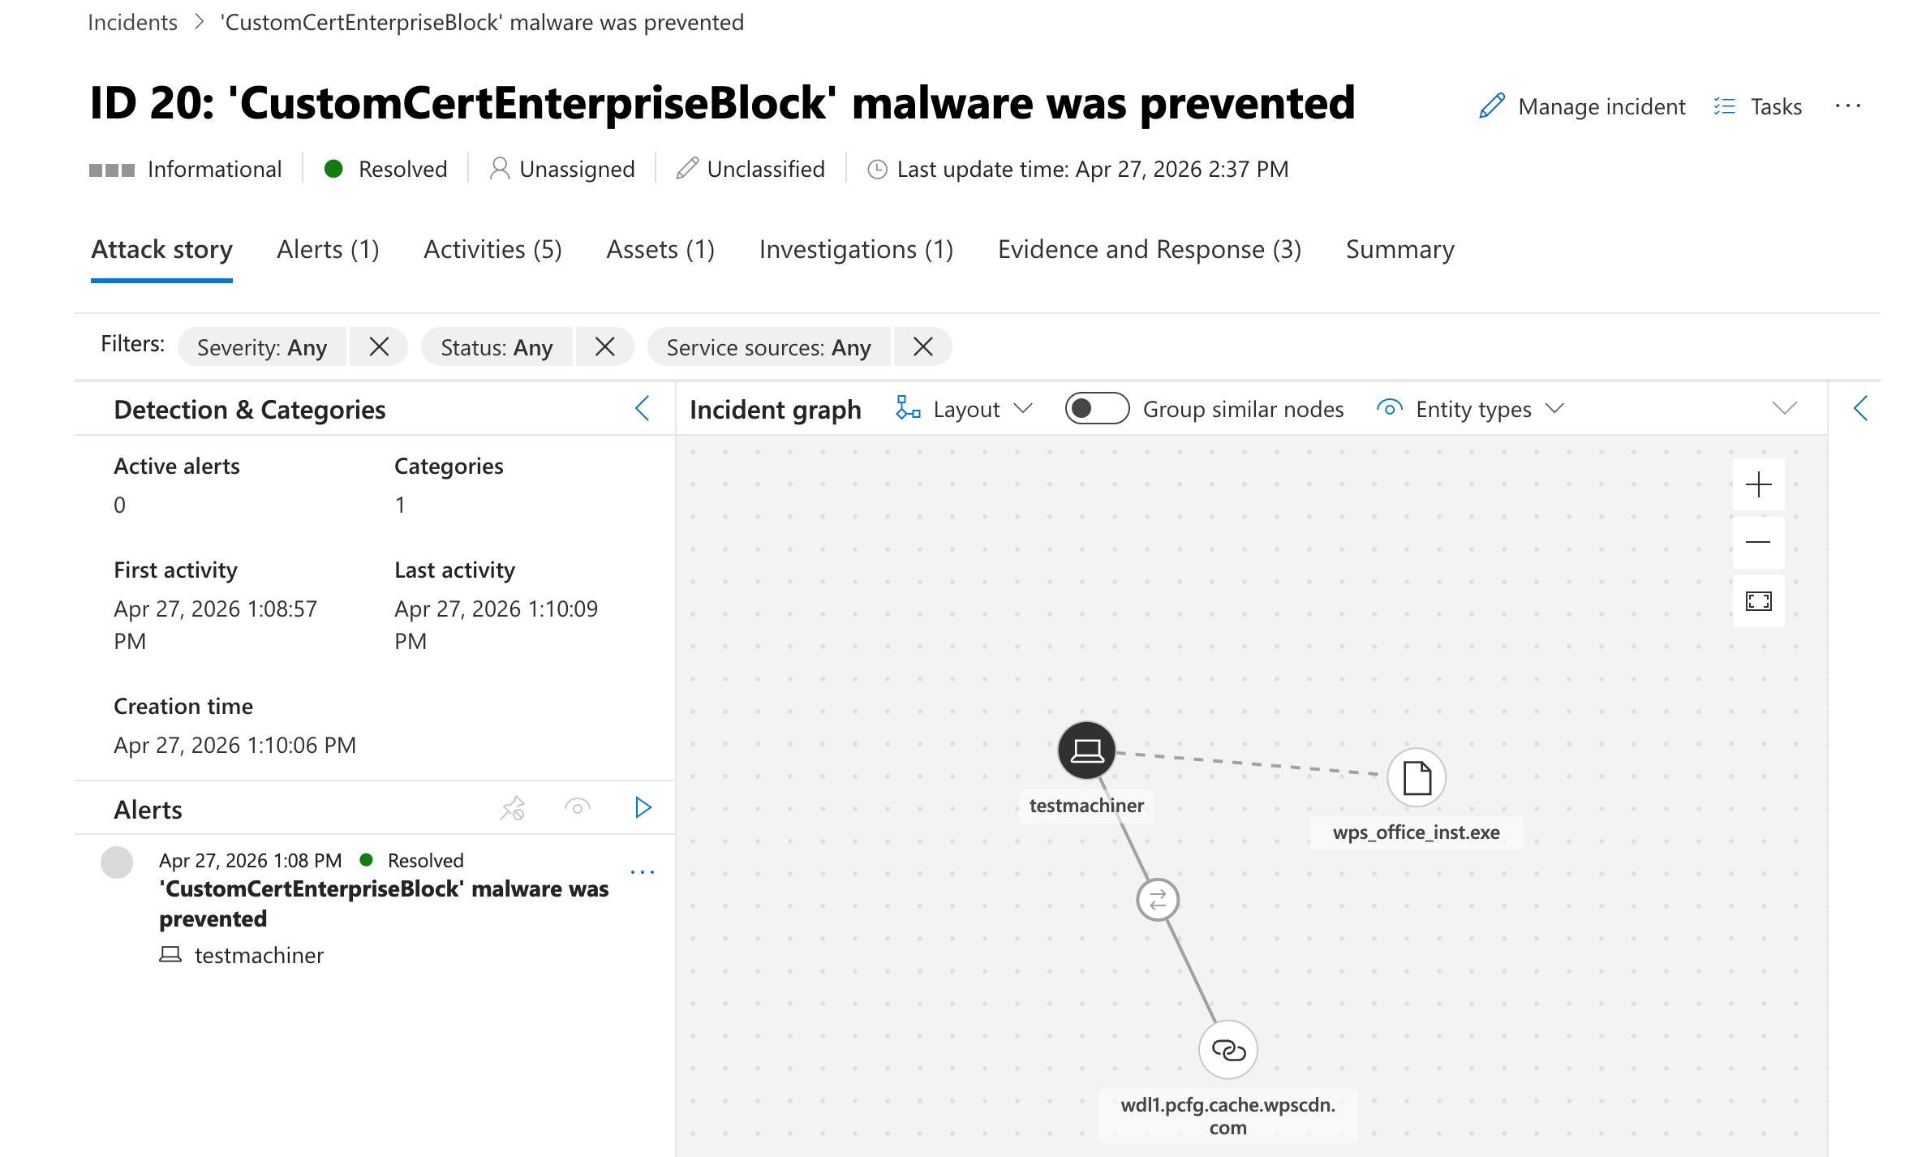Collapse the Detection & Categories panel

pos(643,409)
